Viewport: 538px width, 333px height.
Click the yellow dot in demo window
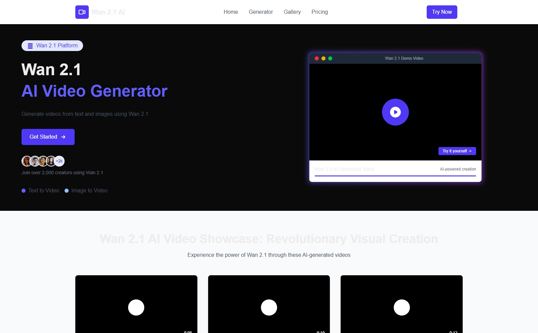click(x=323, y=58)
